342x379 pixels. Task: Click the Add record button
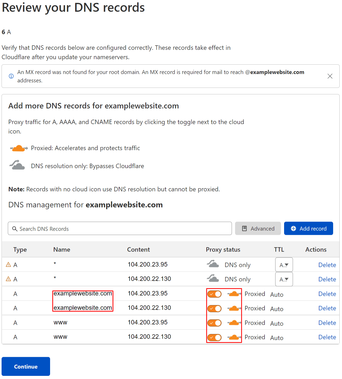308,228
